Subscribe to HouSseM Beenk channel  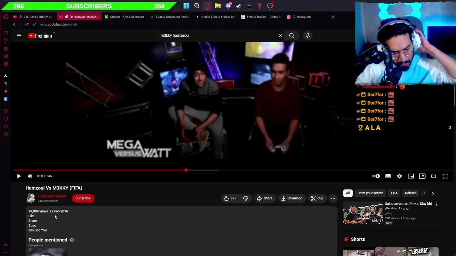tap(83, 198)
